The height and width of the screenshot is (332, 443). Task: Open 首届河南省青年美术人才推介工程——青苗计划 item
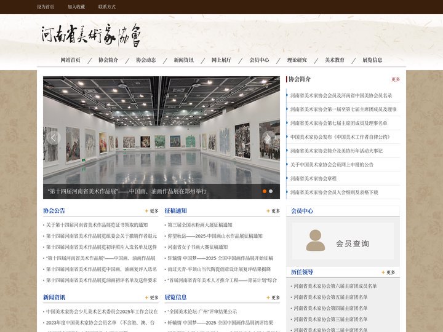222,280
